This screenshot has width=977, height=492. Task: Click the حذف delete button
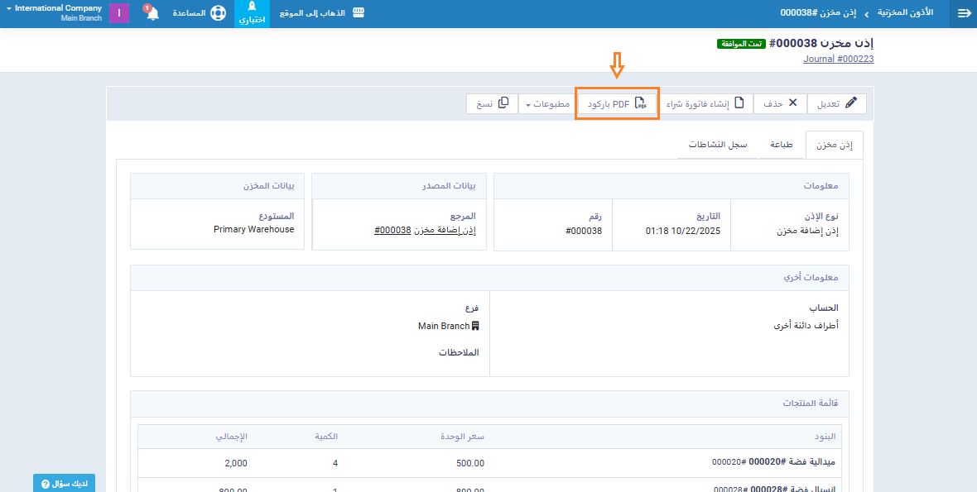780,103
